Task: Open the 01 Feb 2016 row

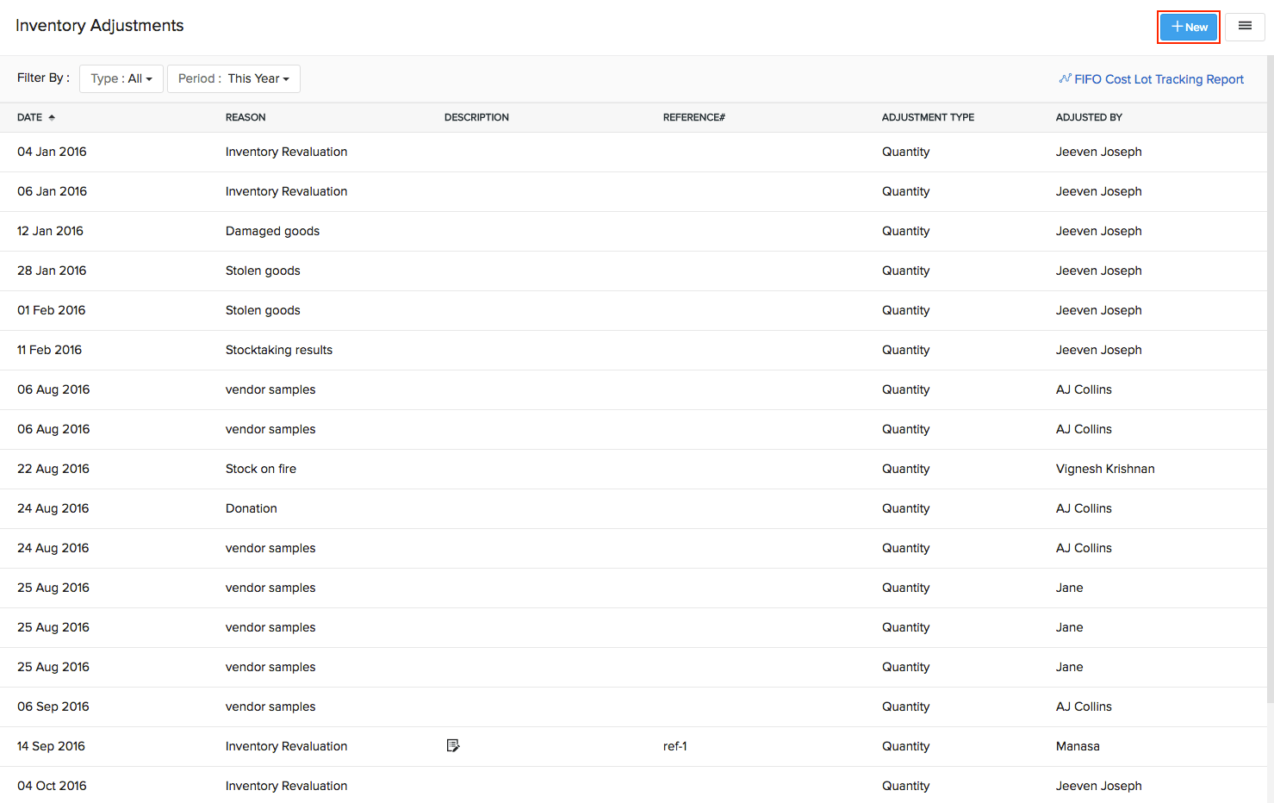Action: click(x=633, y=310)
